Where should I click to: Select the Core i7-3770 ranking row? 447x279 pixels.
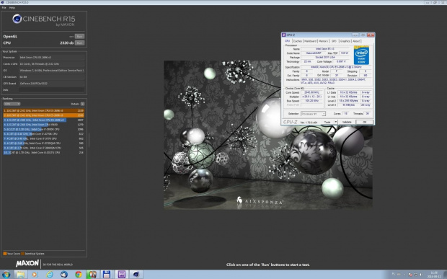pos(43,138)
